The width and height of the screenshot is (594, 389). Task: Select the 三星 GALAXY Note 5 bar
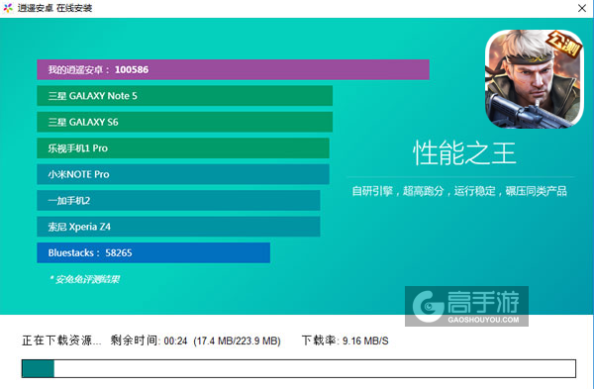click(184, 96)
